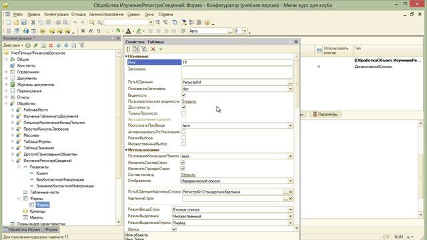
Task: Click the Имя field containing ТР
Action: tap(238, 63)
